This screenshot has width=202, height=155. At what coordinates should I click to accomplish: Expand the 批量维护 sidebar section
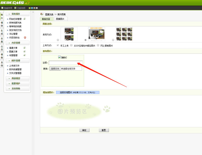(18, 84)
